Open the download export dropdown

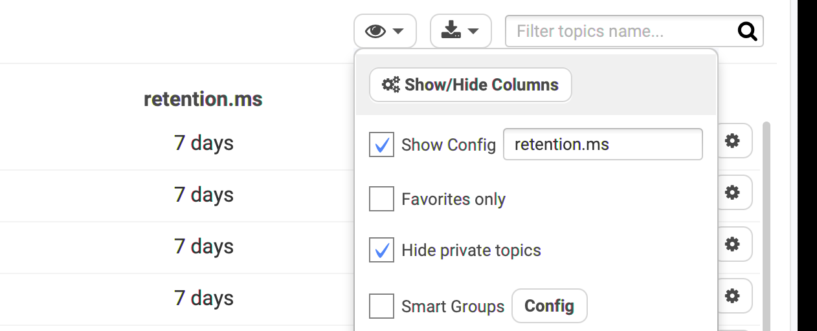coord(460,31)
